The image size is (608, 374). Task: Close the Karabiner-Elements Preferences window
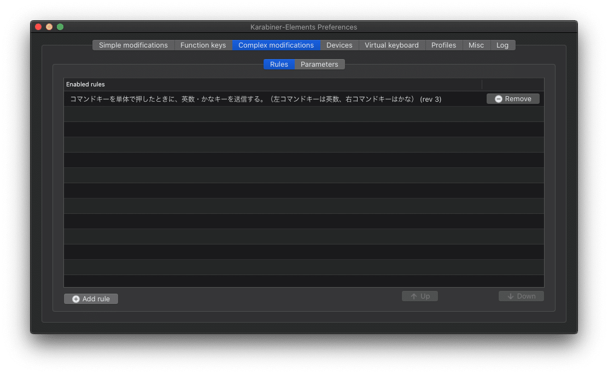pos(38,27)
